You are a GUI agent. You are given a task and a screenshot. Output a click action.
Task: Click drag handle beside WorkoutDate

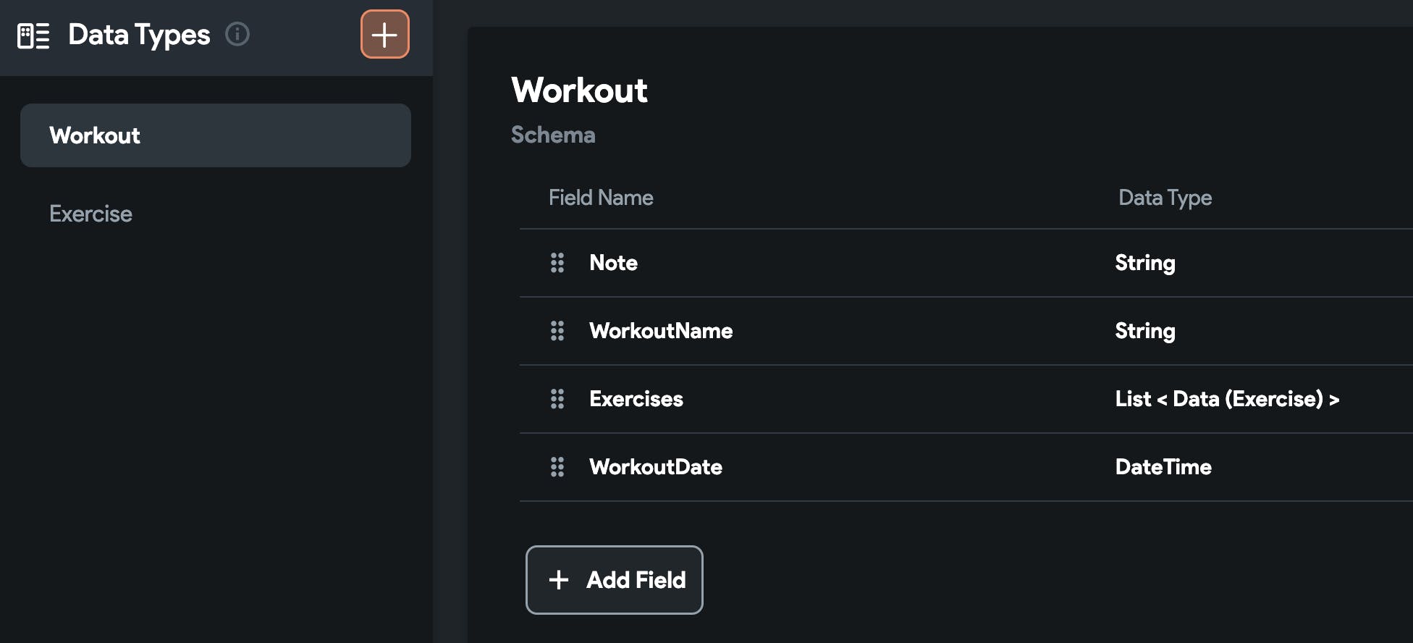557,467
